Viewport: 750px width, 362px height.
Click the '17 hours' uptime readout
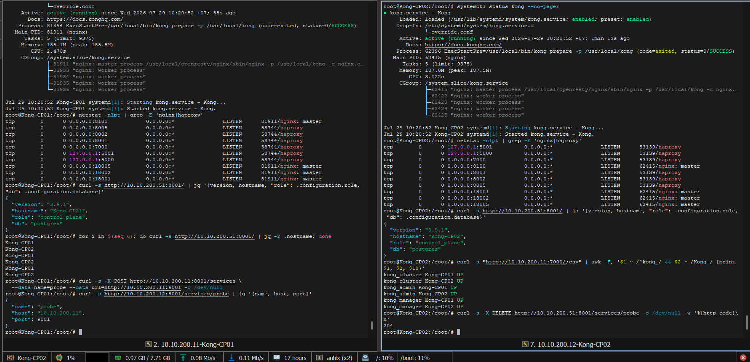pyautogui.click(x=295, y=358)
